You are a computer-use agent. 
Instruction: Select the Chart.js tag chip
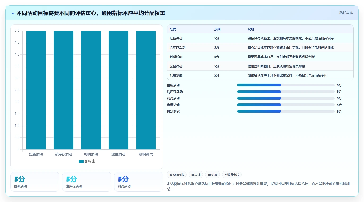point(177,175)
